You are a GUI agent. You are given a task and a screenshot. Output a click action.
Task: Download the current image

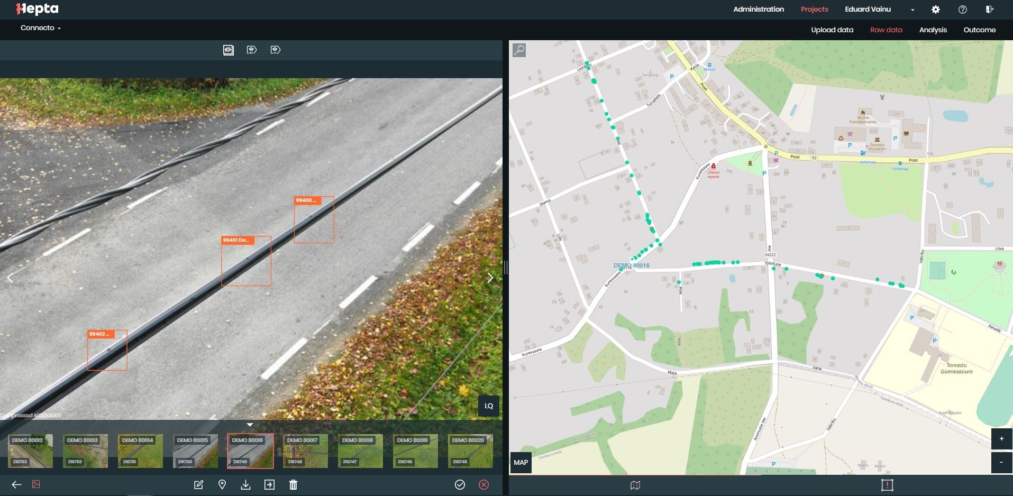[245, 485]
